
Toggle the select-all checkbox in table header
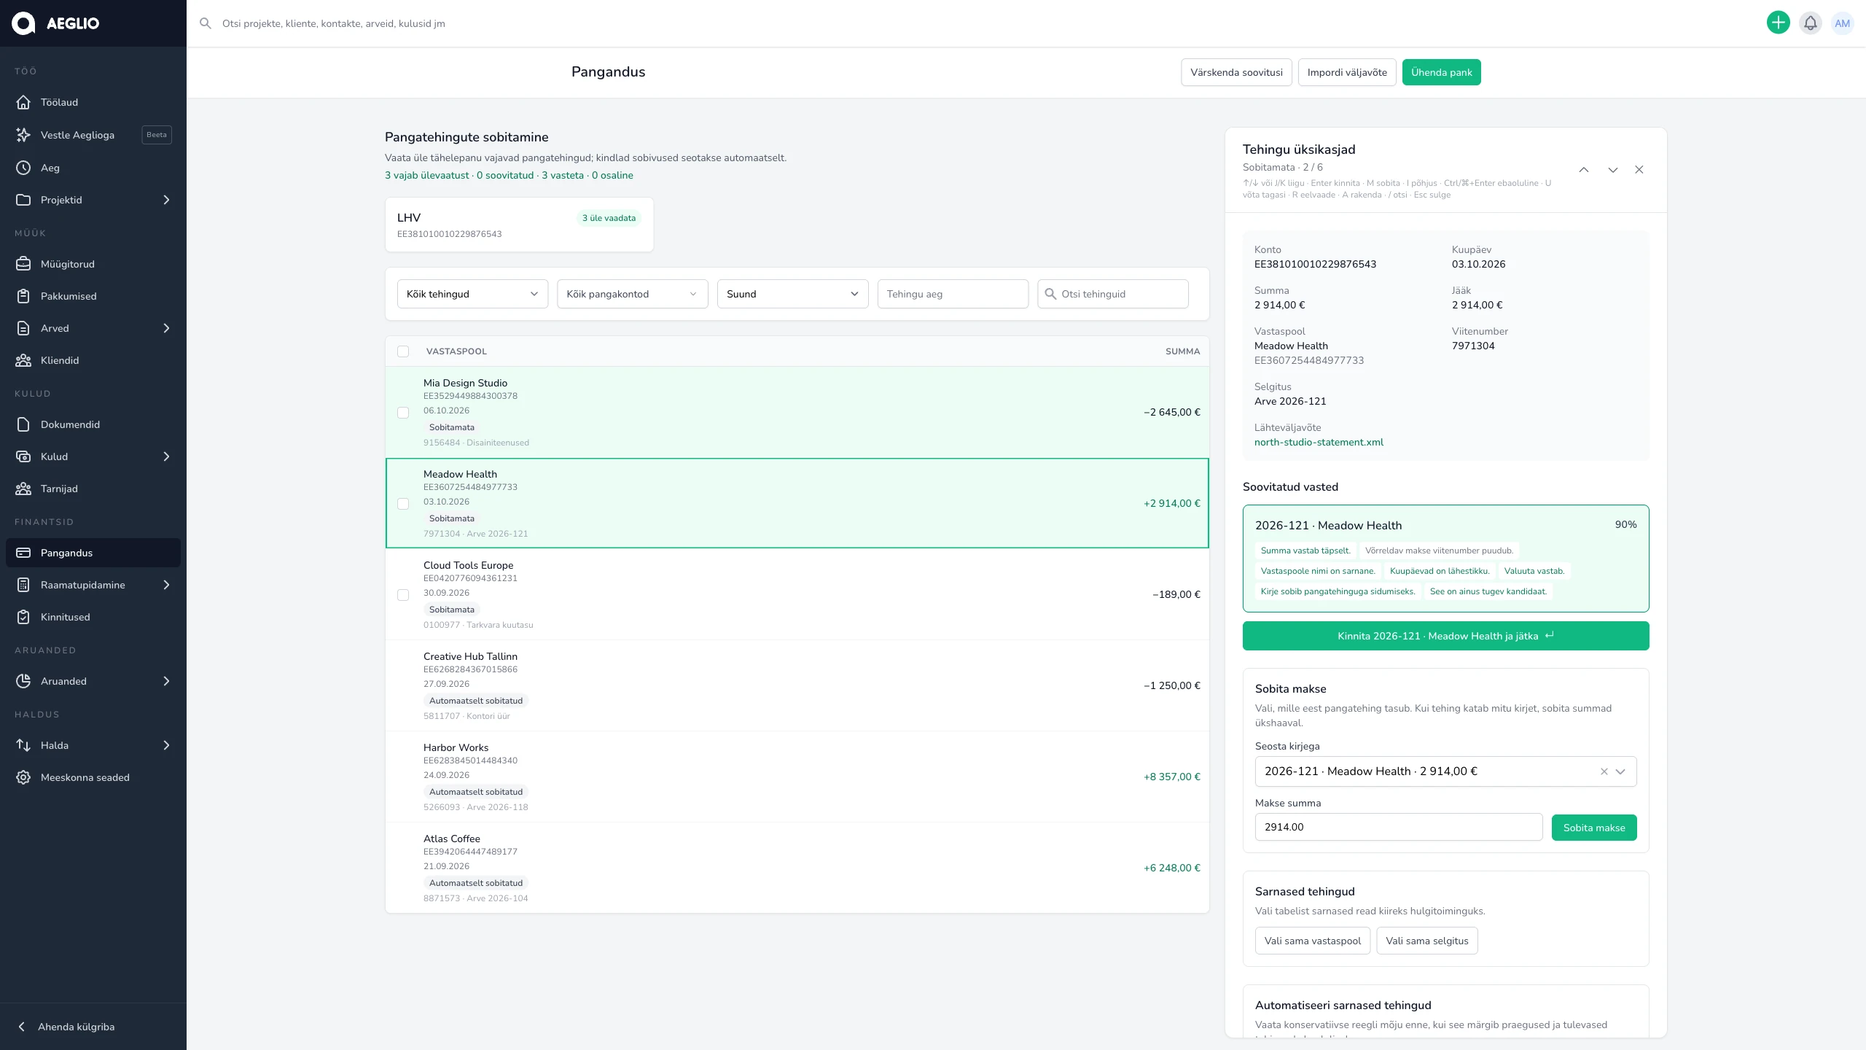coord(403,351)
